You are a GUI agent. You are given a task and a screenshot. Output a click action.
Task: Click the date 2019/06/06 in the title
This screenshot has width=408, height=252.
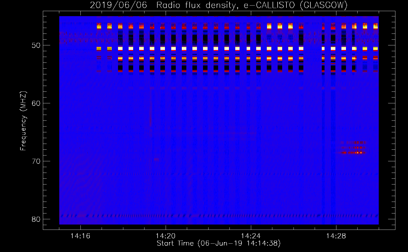[x=119, y=5]
